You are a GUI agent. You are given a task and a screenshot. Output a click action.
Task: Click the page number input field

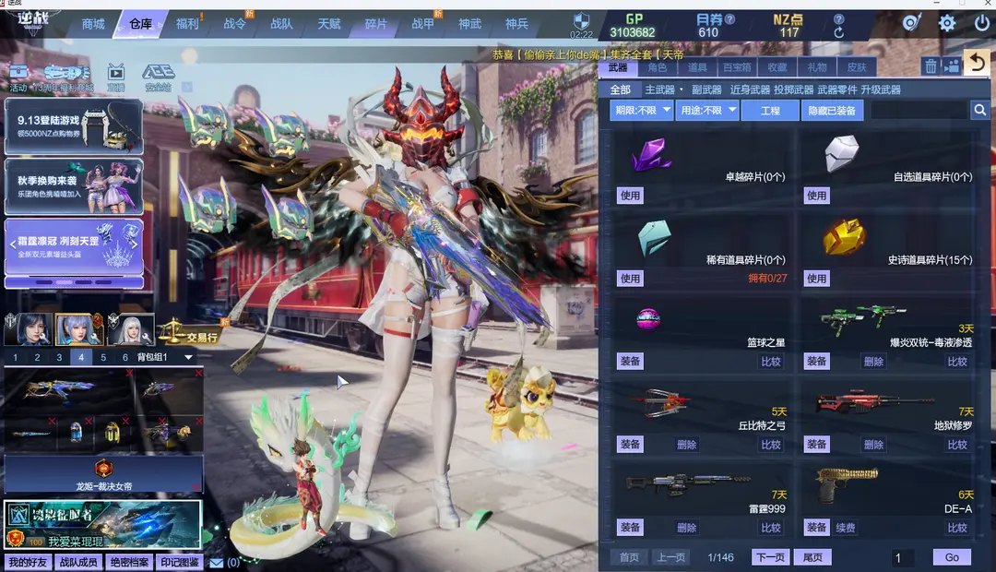pos(903,557)
